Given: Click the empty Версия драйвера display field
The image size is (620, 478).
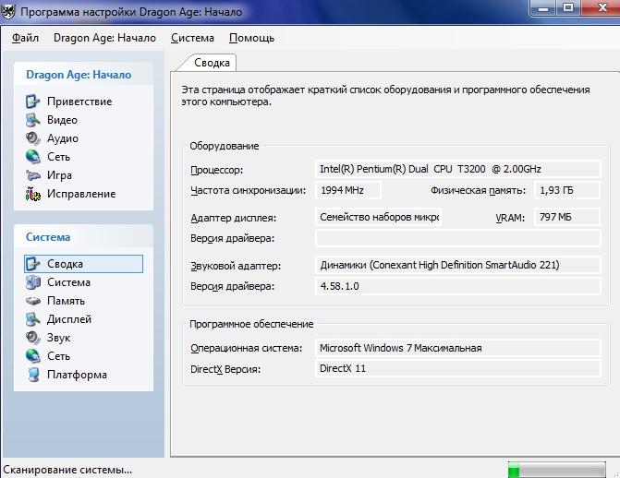Looking at the screenshot, I should click(x=457, y=239).
